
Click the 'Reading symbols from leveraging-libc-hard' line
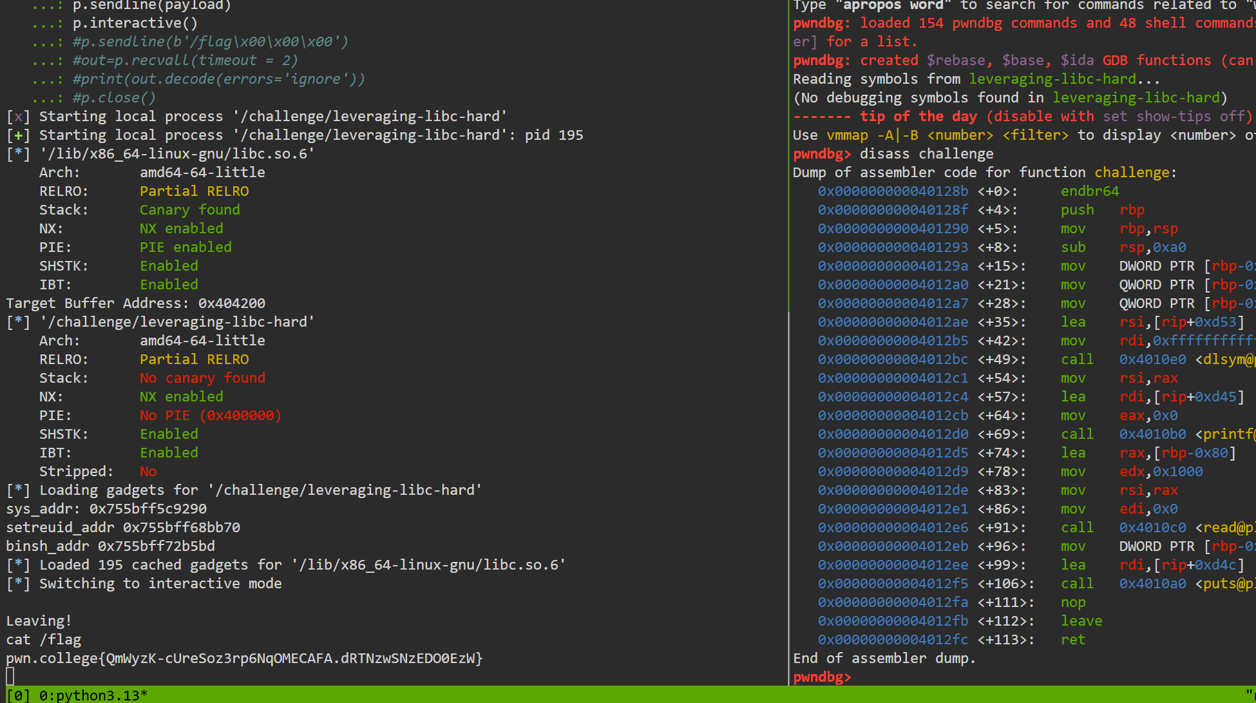click(976, 79)
